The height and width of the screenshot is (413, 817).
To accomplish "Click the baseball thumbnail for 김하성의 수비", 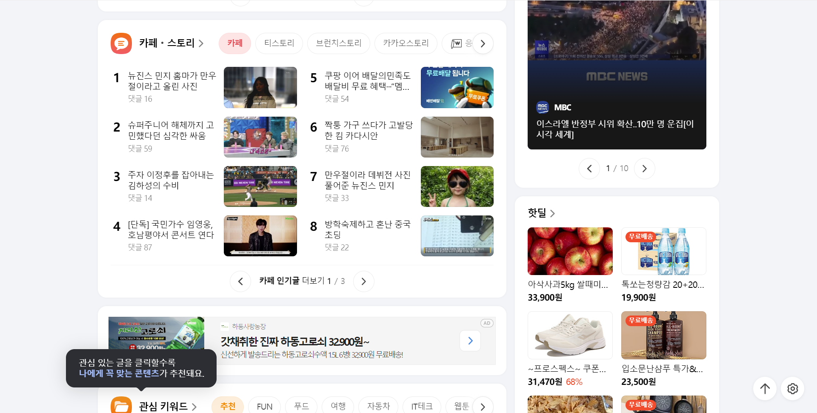I will (260, 186).
